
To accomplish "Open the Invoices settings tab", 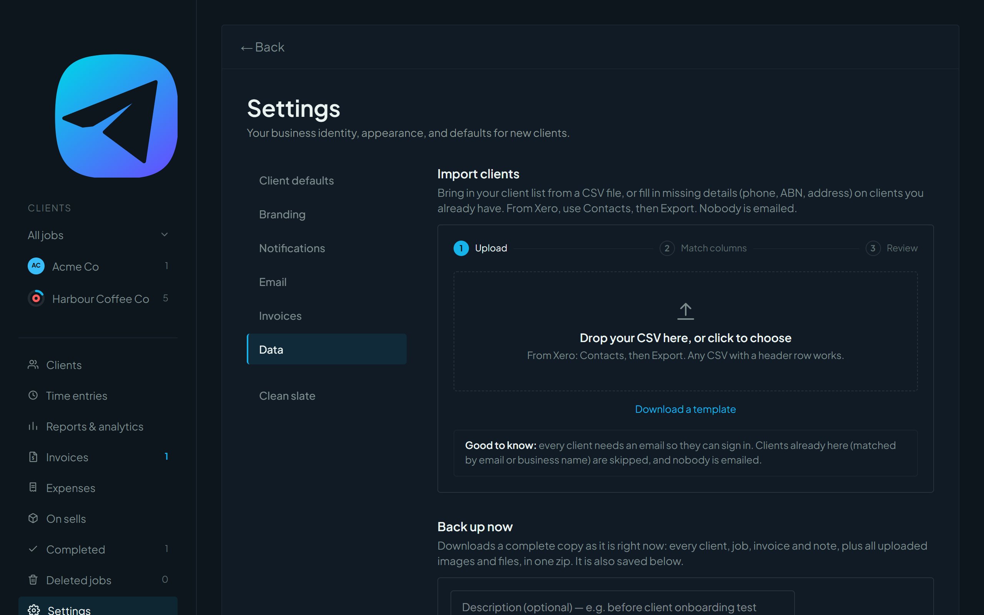I will click(326, 315).
